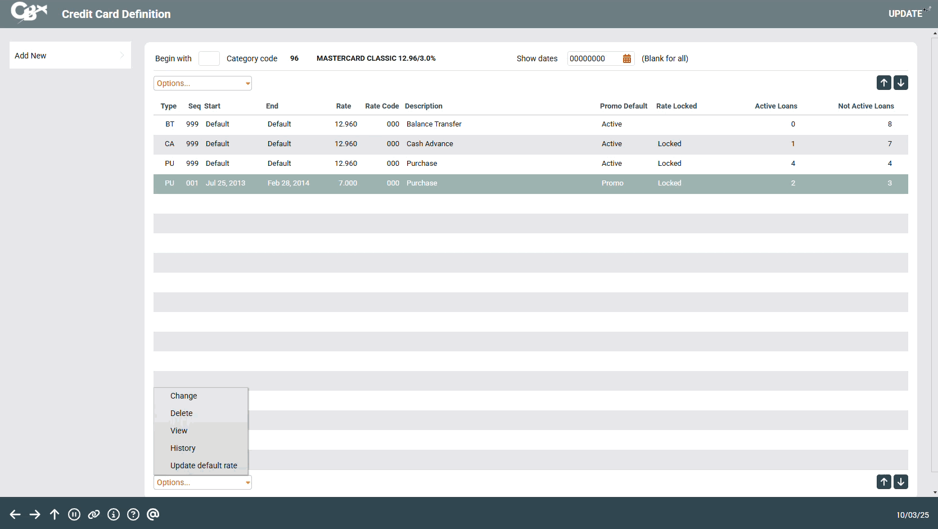Click the chain link icon in footer
The image size is (938, 529).
tap(94, 514)
